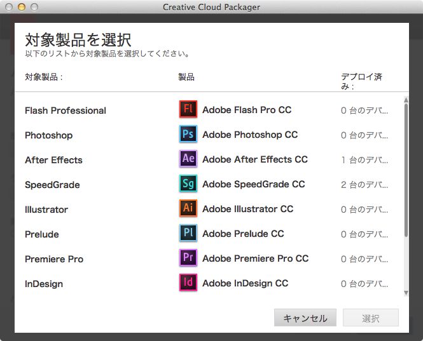Click After Effects deployed count 1 台
Image resolution: width=423 pixels, height=341 pixels.
coord(364,160)
